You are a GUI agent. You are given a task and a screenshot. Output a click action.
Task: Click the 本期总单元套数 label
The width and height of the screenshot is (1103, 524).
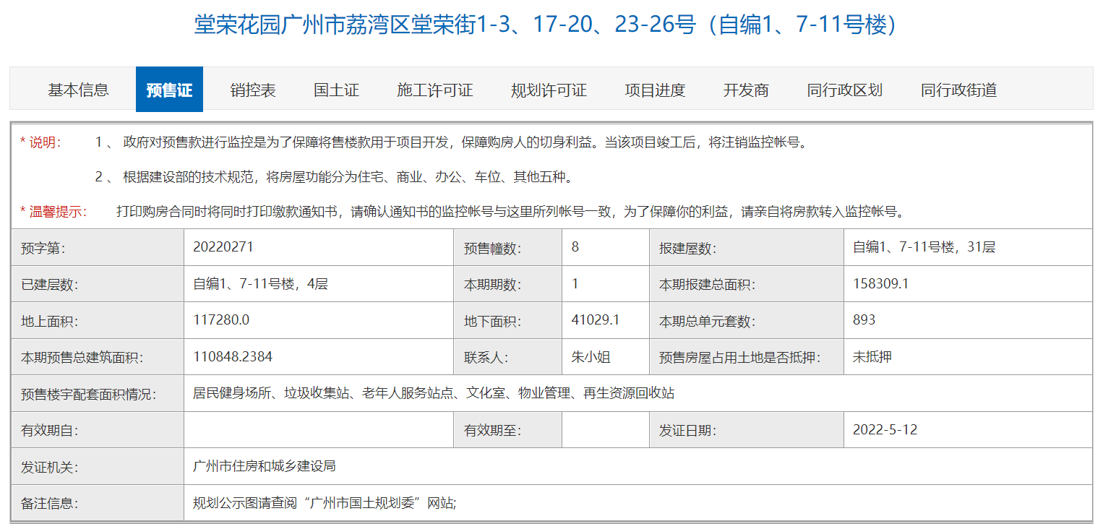(x=707, y=321)
